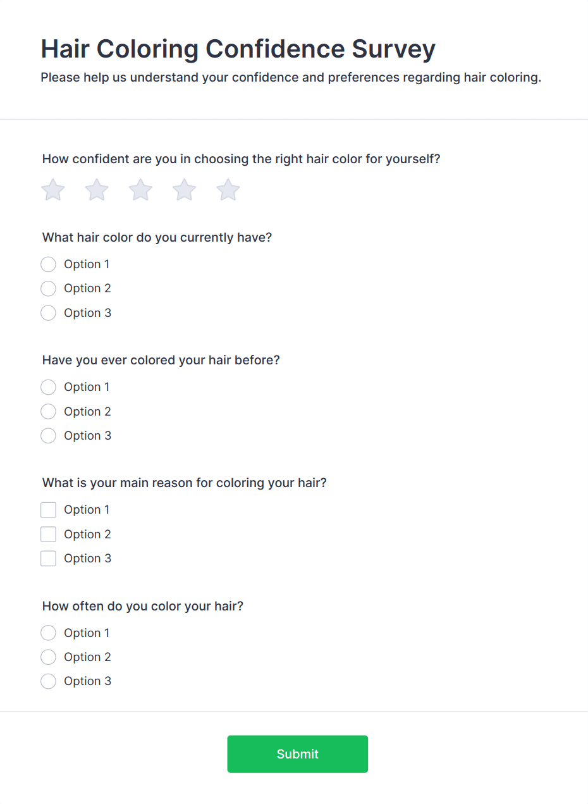Click the first star in the confidence rating
Image resolution: width=588 pixels, height=804 pixels.
coord(52,190)
